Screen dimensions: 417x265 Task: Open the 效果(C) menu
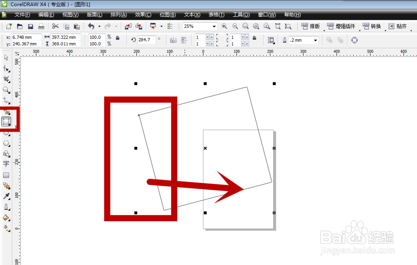143,15
